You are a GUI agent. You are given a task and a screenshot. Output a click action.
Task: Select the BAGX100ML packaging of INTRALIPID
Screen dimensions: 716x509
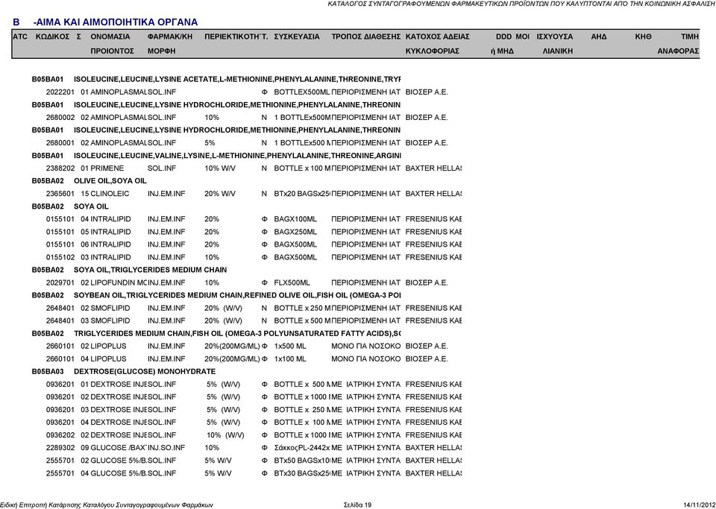pyautogui.click(x=295, y=219)
